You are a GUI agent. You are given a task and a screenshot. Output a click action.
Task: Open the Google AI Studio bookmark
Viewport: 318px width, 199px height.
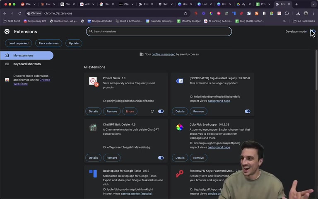100,21
